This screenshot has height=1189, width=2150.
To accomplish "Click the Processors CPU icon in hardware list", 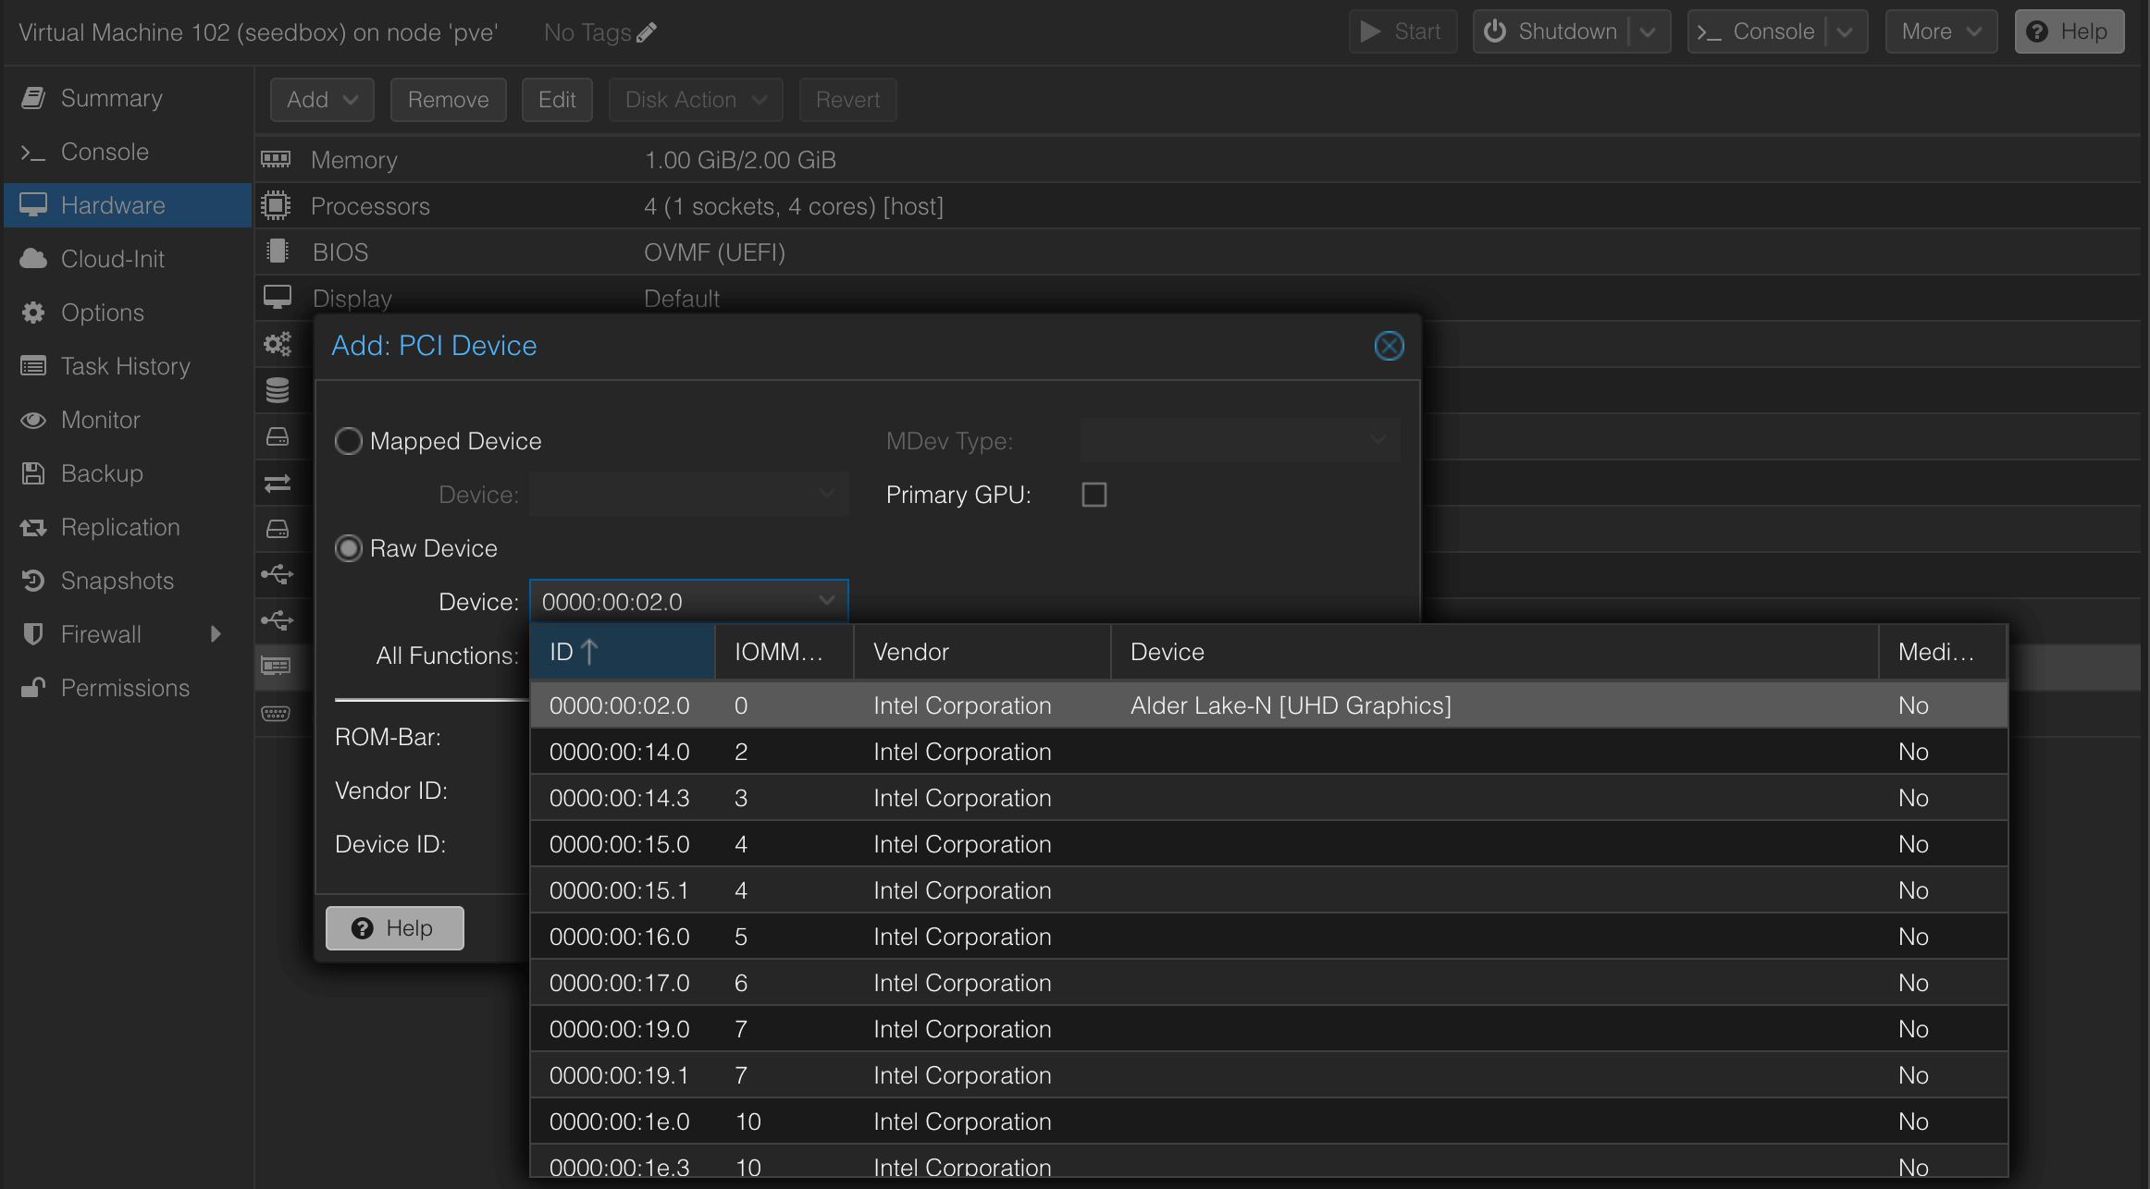I will [x=276, y=205].
